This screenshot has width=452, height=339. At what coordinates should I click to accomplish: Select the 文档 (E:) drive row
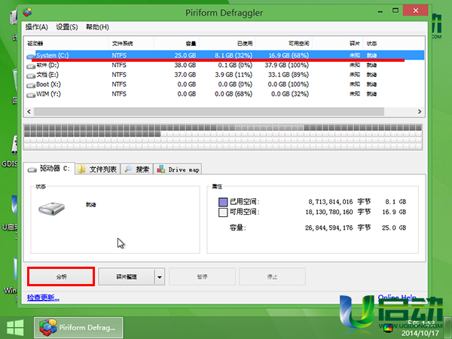pos(224,75)
